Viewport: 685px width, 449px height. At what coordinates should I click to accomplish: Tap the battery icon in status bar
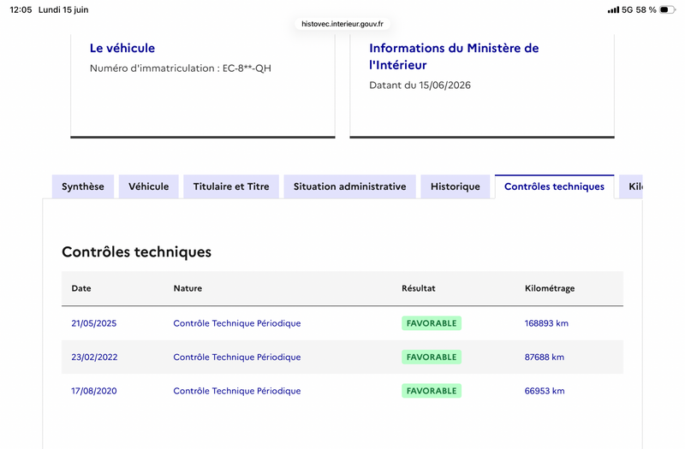667,9
